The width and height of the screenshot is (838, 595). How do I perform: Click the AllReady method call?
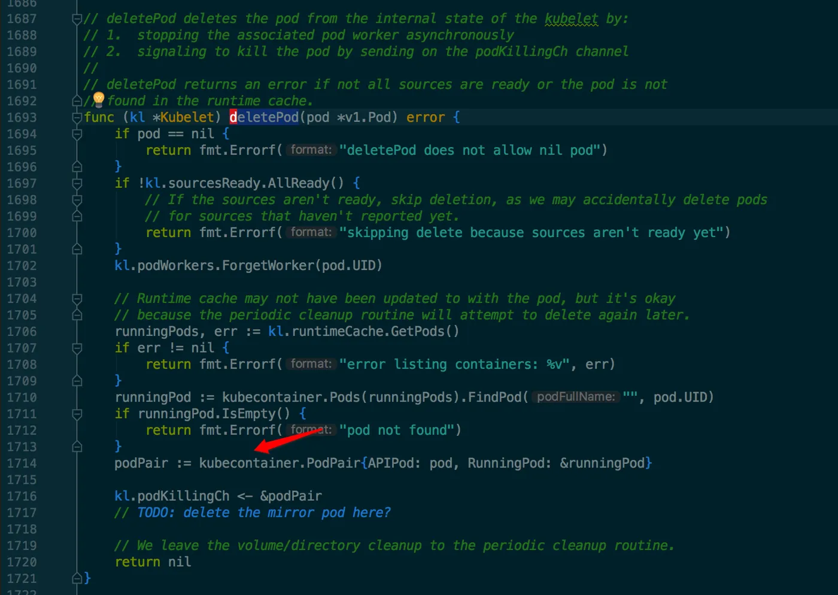pos(298,183)
